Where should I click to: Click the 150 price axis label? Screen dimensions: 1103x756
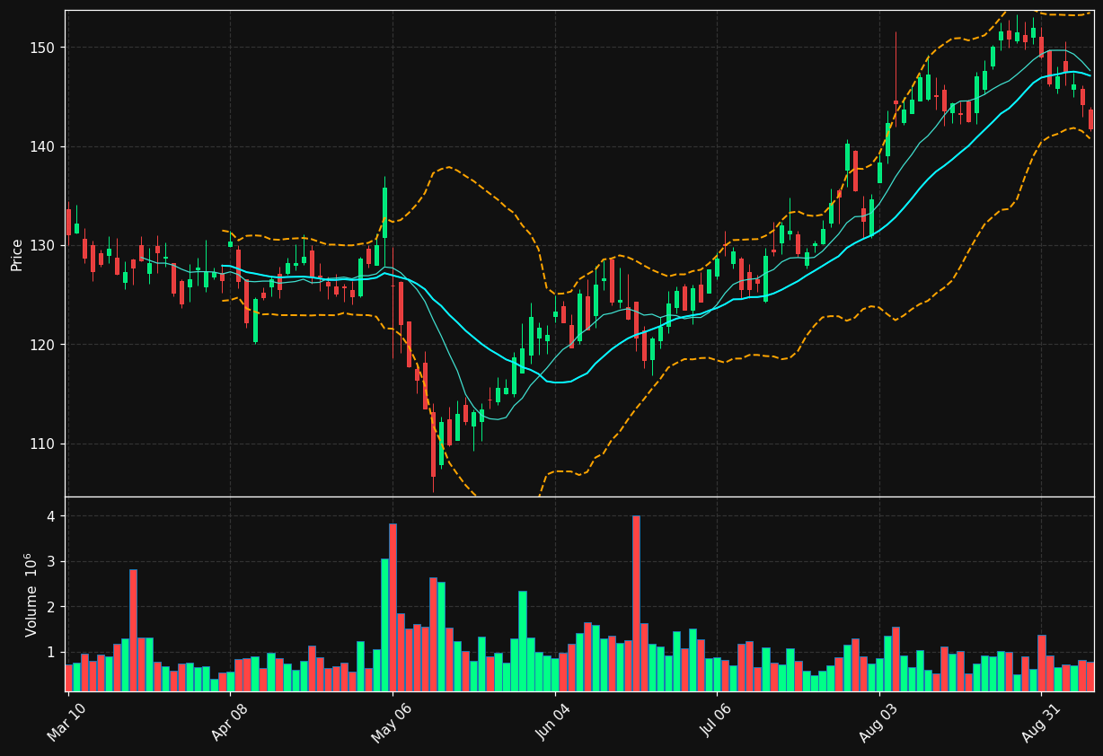[44, 48]
